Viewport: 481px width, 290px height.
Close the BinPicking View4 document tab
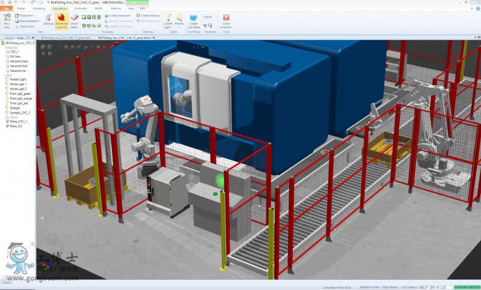click(154, 38)
